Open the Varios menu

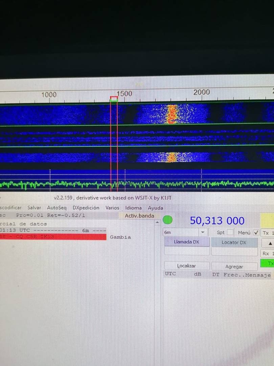112,208
